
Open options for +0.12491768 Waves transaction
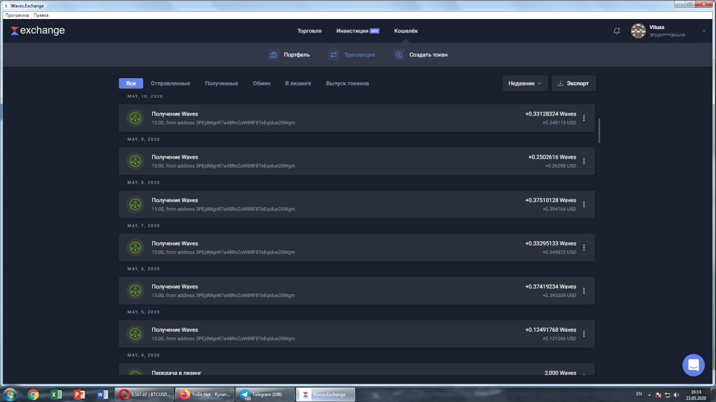pyautogui.click(x=584, y=334)
